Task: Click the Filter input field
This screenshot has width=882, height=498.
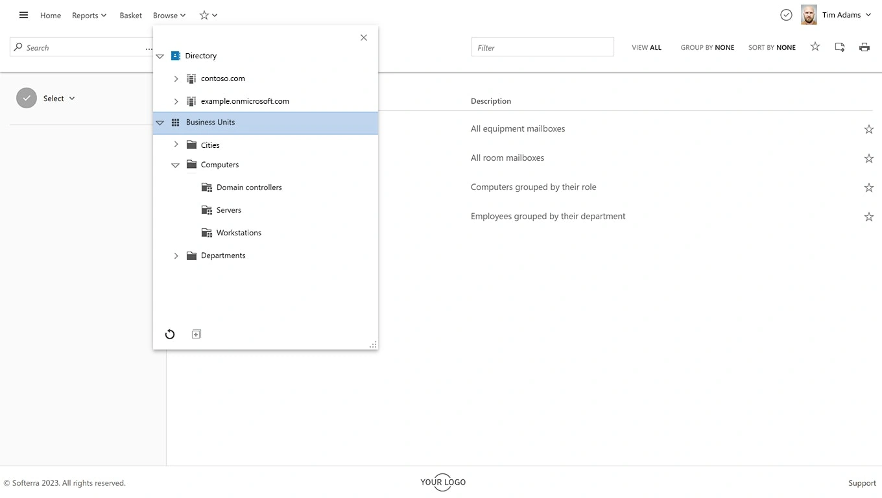Action: (x=542, y=47)
